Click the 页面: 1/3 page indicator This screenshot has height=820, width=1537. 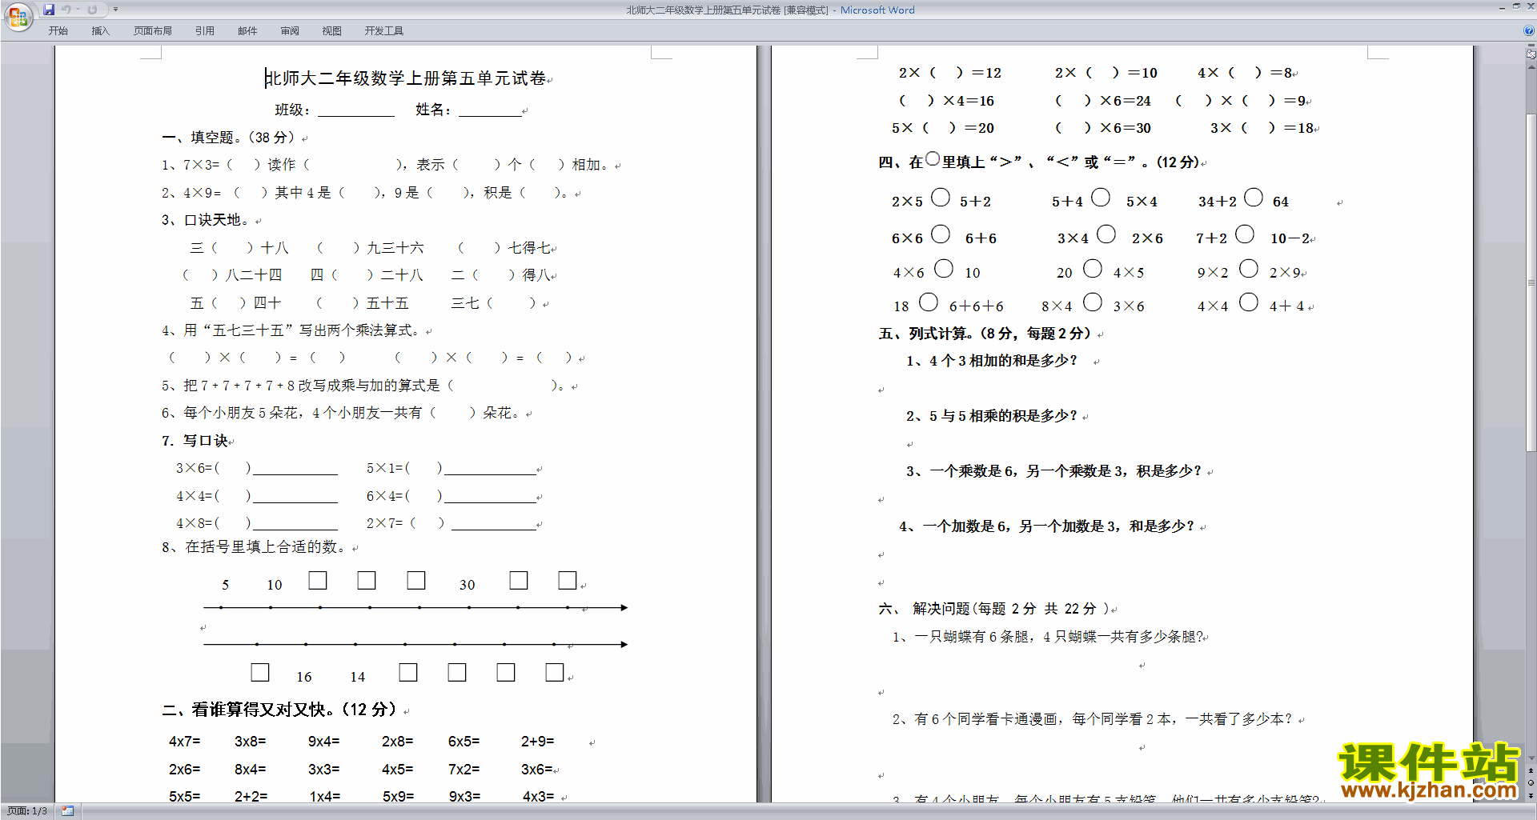click(27, 811)
